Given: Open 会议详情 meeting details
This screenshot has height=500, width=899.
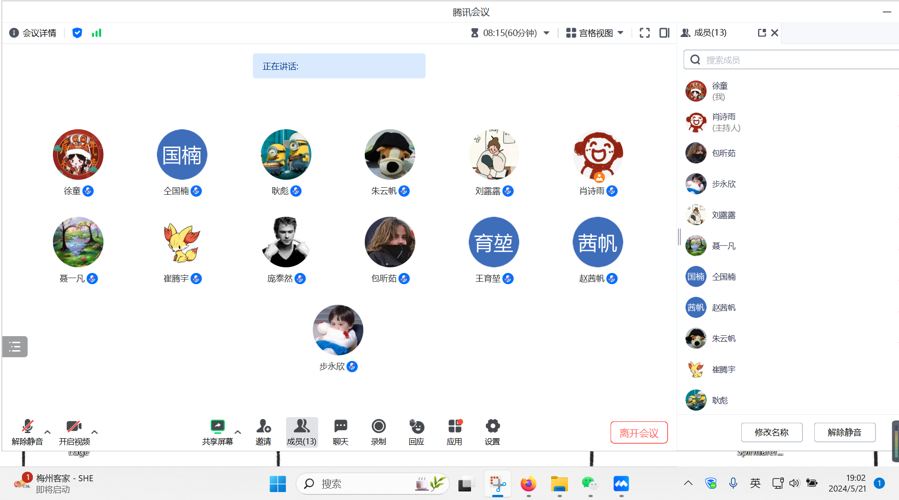Looking at the screenshot, I should pos(33,33).
